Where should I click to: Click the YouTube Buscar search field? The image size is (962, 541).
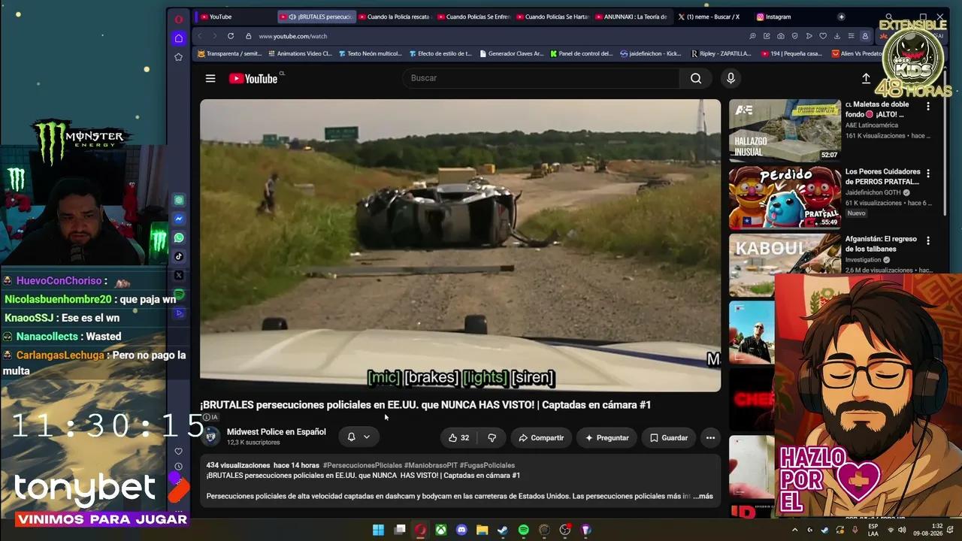[541, 78]
